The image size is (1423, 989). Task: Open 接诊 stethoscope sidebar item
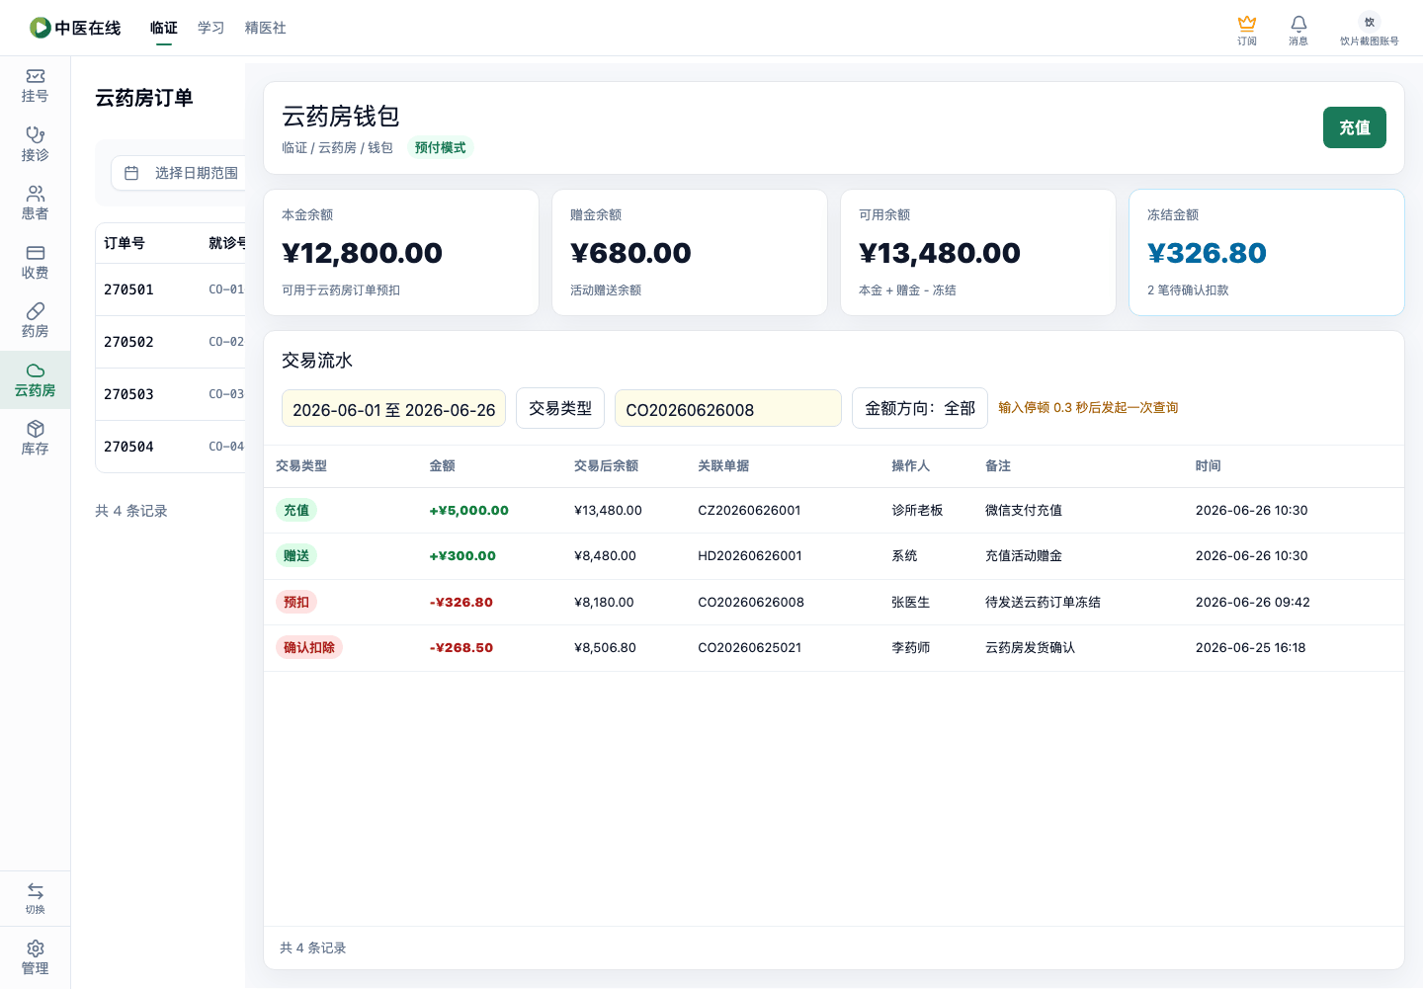point(35,144)
